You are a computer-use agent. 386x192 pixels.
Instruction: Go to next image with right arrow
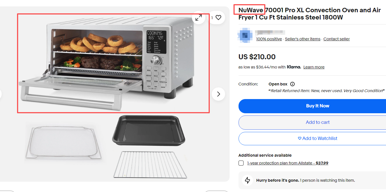click(218, 94)
